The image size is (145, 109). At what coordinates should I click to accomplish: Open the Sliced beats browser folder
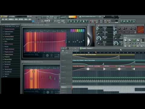8,69
